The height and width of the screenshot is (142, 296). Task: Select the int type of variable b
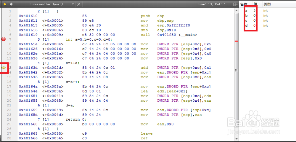pyautogui.click(x=266, y=15)
